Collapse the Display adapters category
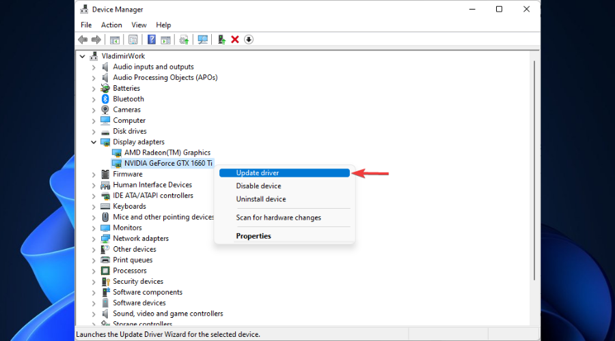 pyautogui.click(x=94, y=142)
